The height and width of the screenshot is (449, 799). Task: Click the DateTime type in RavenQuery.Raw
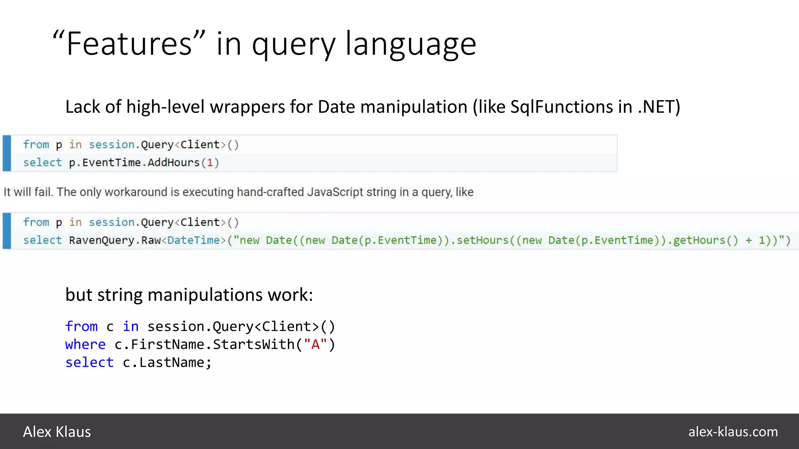pos(194,240)
